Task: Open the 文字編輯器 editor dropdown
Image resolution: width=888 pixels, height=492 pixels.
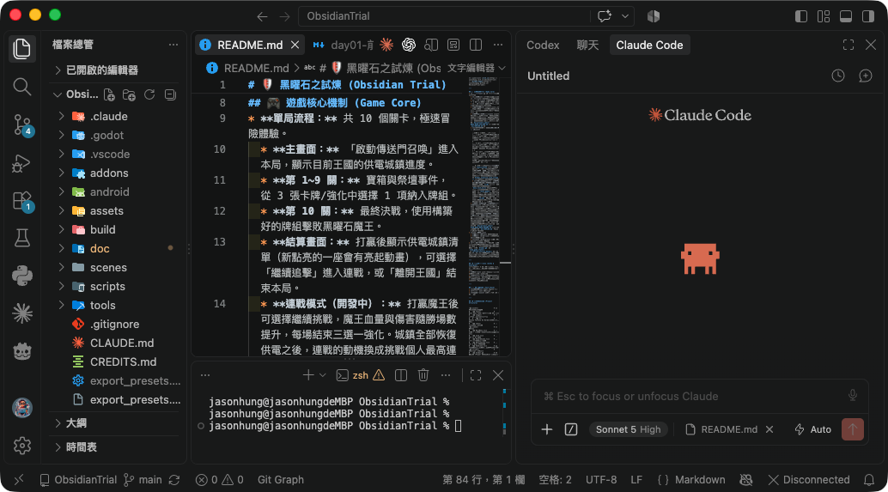Action: coord(476,68)
